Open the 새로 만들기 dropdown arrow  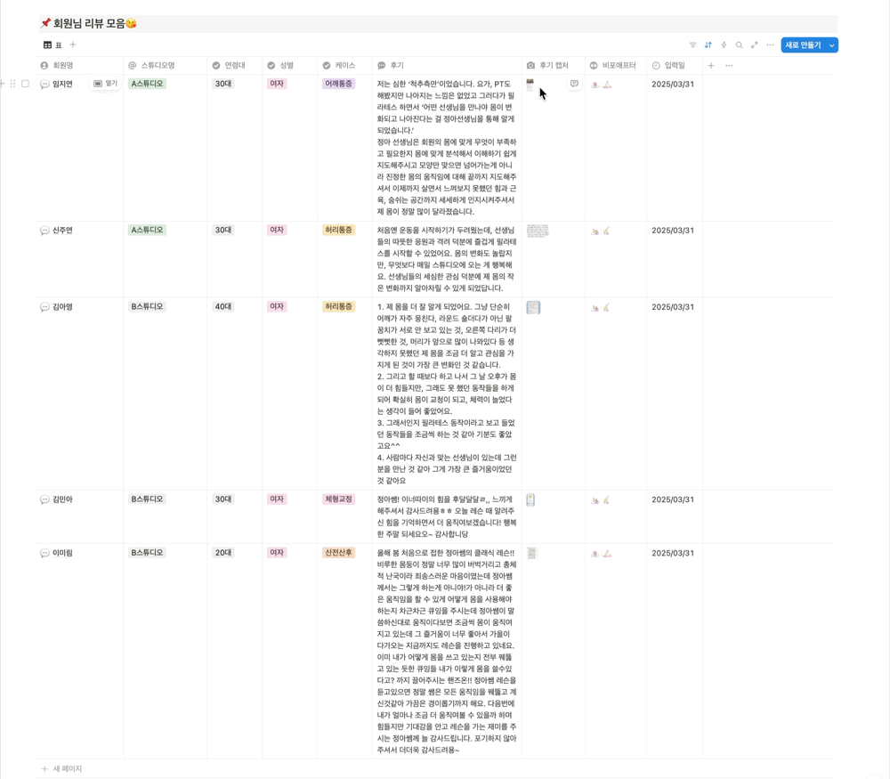831,45
